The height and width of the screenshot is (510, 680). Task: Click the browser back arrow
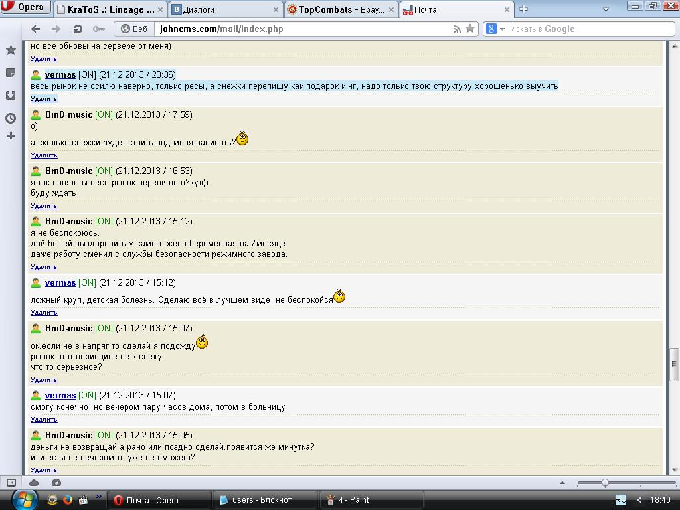pyautogui.click(x=36, y=29)
